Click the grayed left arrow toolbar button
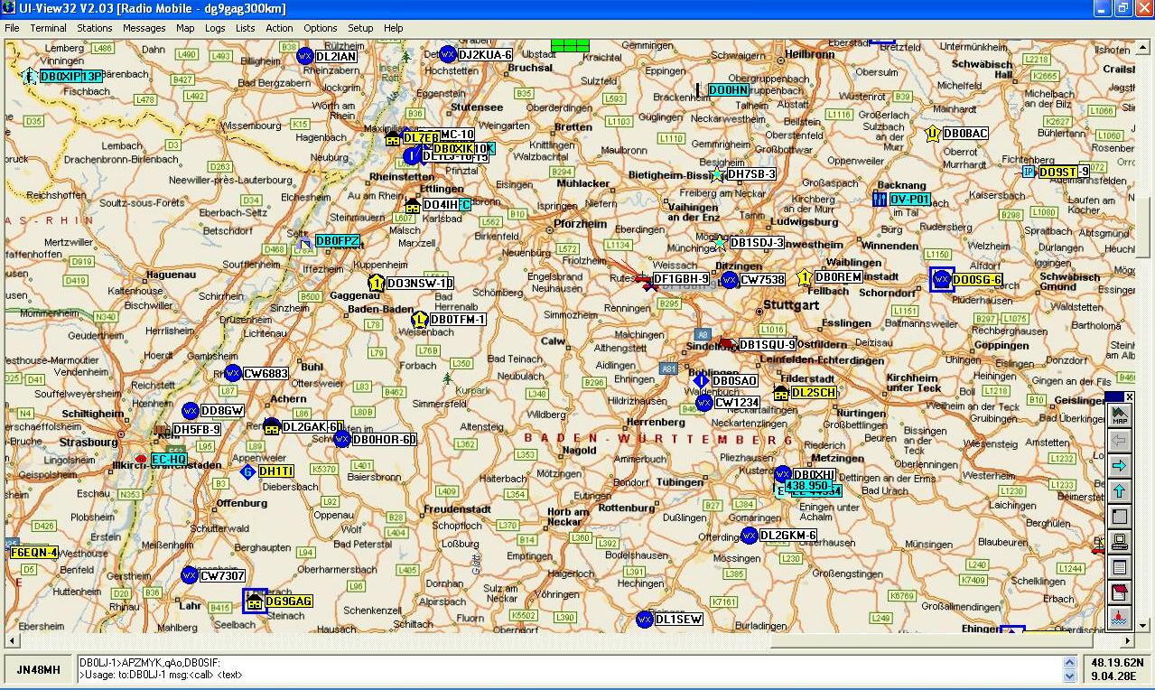This screenshot has height=690, width=1155. pos(1120,441)
